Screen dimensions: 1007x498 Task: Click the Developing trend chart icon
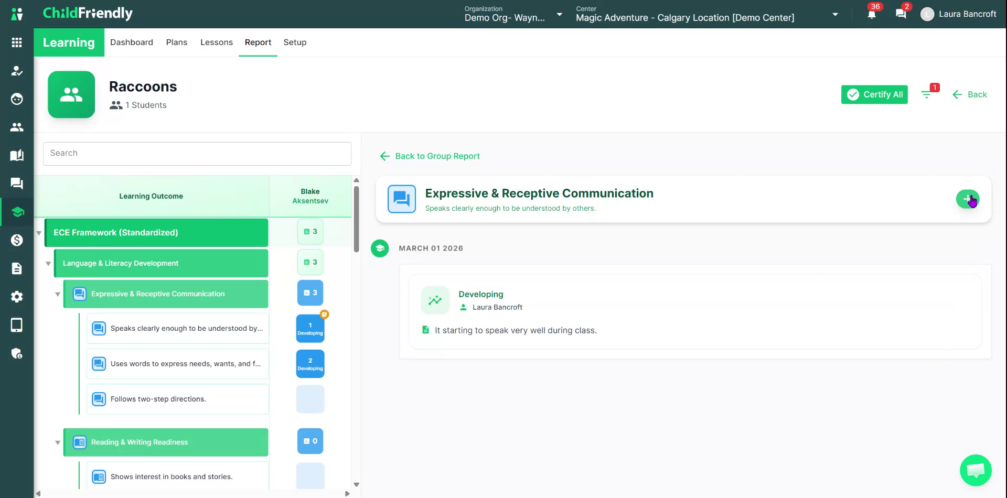(435, 300)
